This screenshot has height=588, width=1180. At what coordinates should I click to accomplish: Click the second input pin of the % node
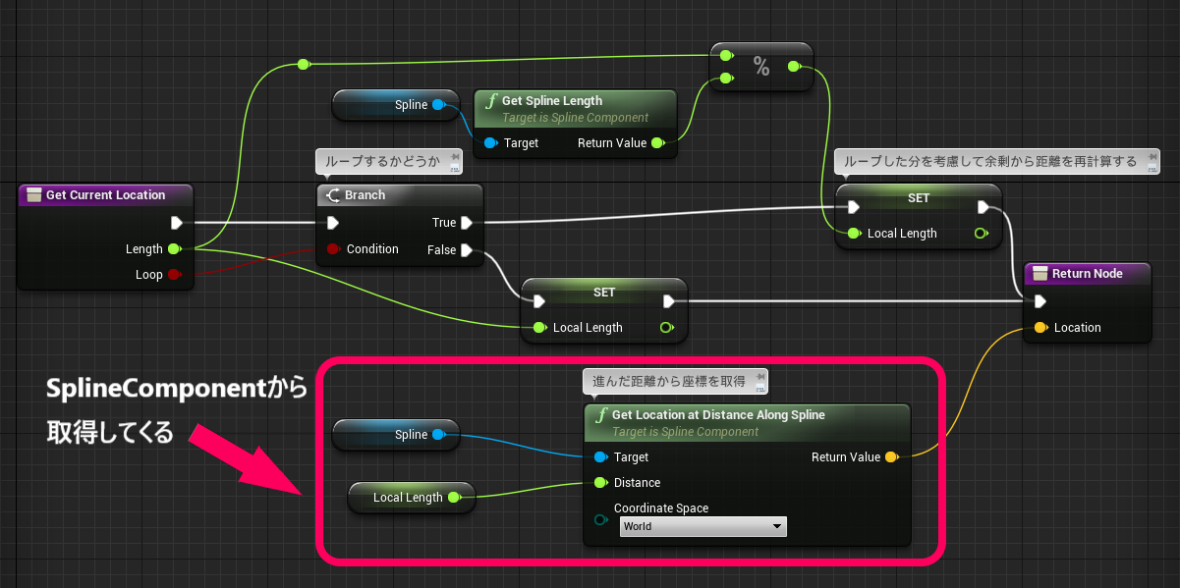726,78
